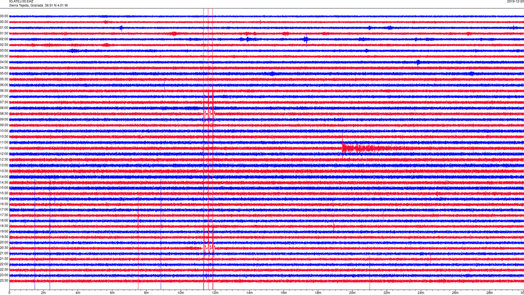Viewport: 524px width, 295px height.
Task: Select the 17:00 trace time label
Action: point(4,210)
